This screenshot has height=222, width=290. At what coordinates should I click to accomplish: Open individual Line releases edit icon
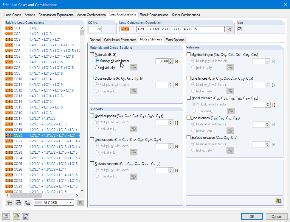point(230,131)
